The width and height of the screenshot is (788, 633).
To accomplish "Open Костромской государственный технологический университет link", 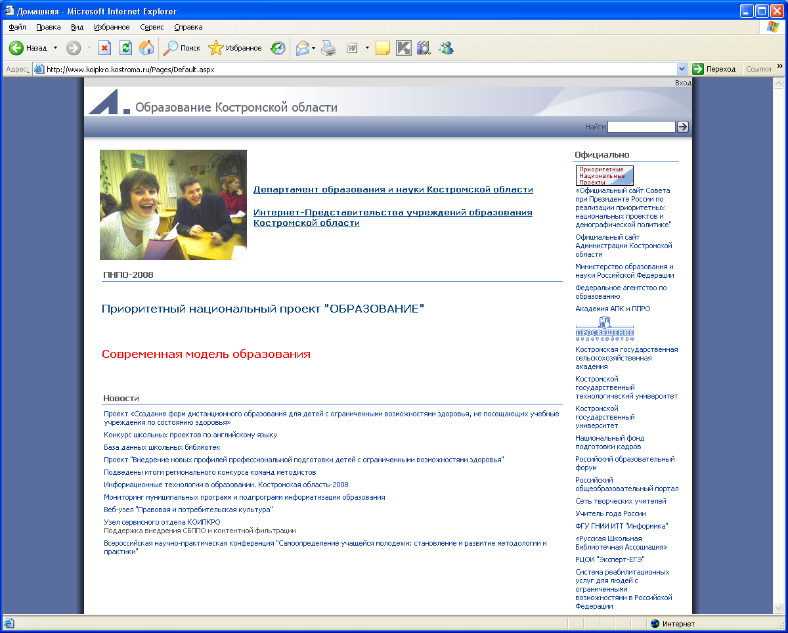I will [x=626, y=387].
